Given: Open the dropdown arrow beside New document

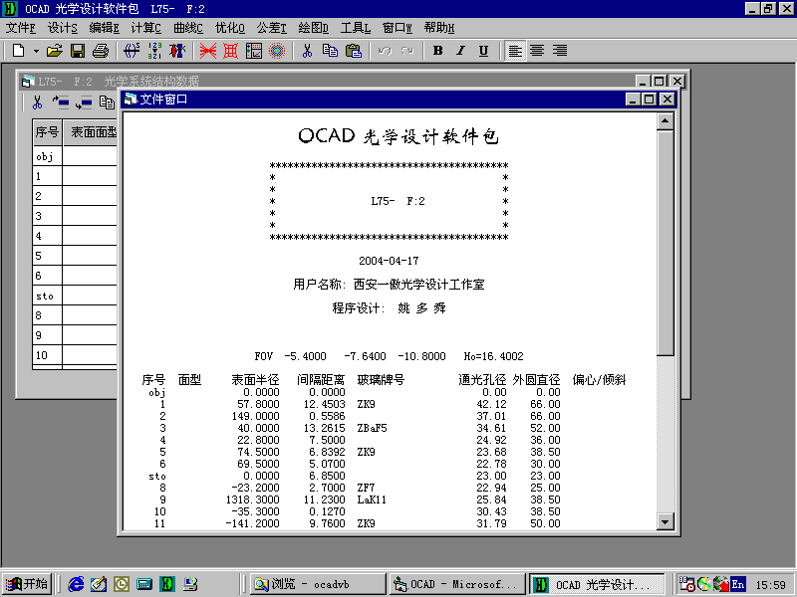Looking at the screenshot, I should tap(36, 51).
